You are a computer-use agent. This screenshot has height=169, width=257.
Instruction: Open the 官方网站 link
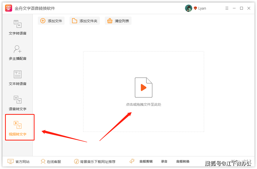coord(19,161)
